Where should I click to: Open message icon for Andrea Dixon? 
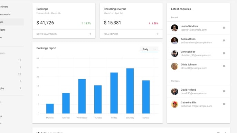click(224, 41)
